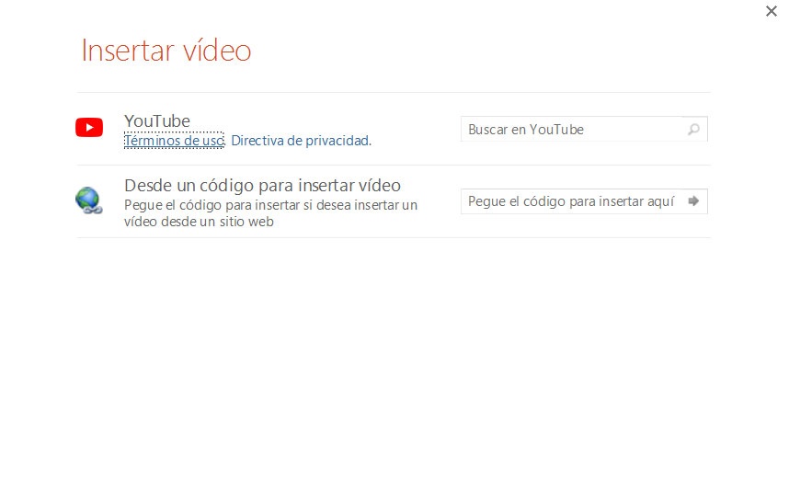Viewport: 789px width, 492px height.
Task: Click the YouTube heading text
Action: (157, 121)
